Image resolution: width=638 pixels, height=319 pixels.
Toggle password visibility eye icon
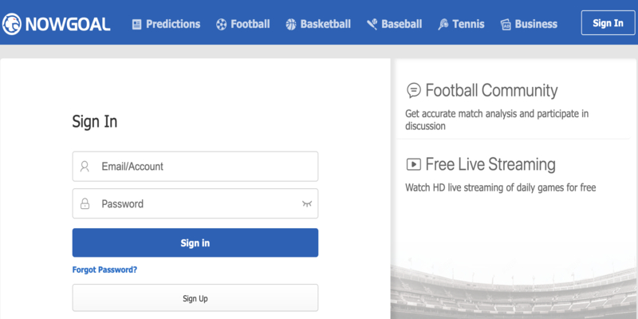(307, 203)
